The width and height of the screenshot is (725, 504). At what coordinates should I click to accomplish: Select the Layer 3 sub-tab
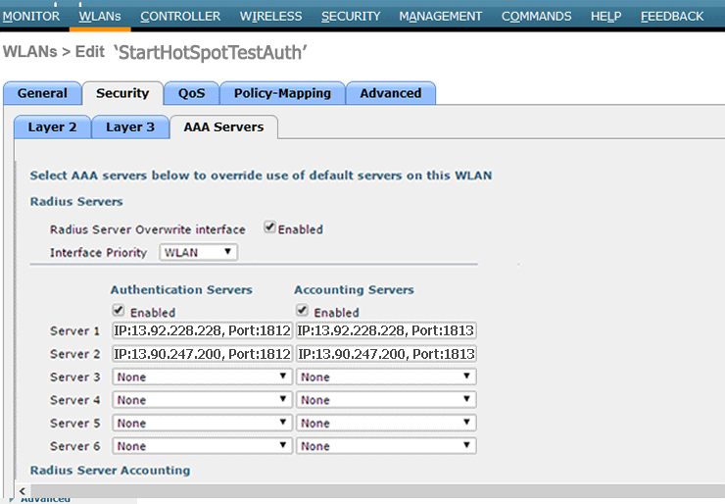click(130, 127)
